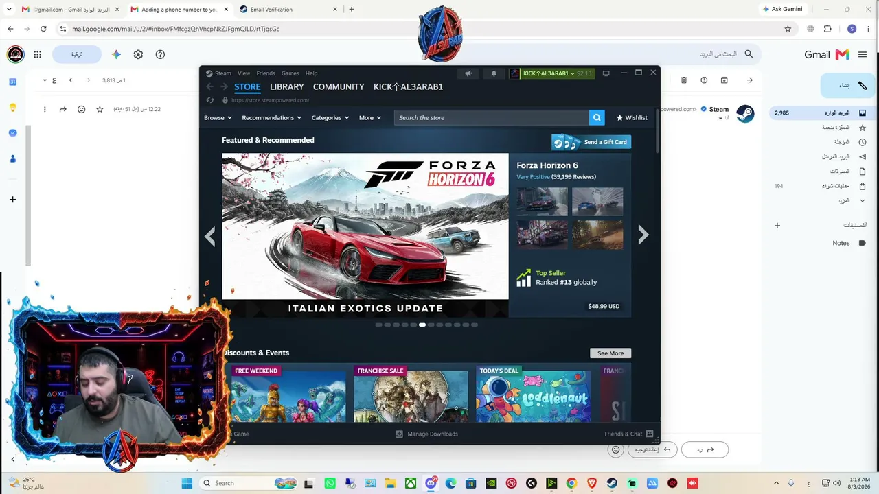Open the Google apps grid
The image size is (879, 494).
(38, 54)
